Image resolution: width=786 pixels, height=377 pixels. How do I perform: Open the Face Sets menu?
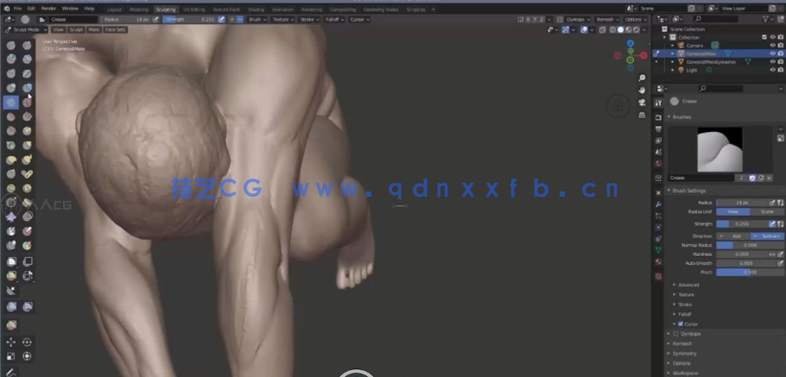pyautogui.click(x=115, y=29)
